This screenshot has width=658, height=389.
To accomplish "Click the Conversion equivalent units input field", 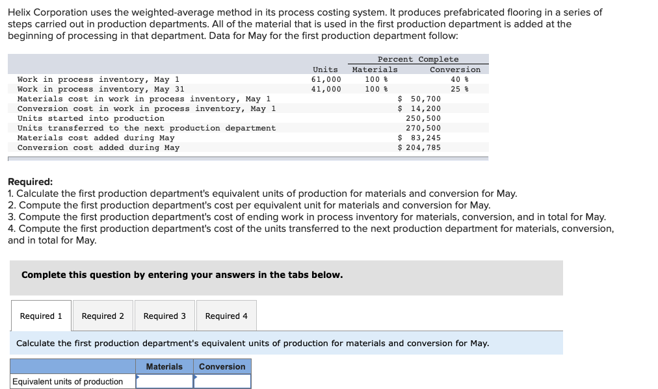I will (222, 381).
